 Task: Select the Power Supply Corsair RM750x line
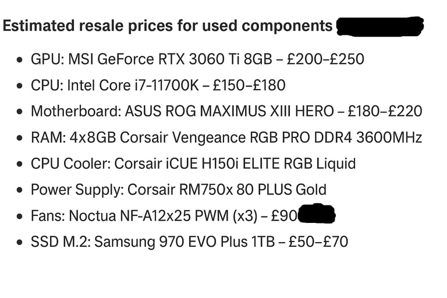click(179, 190)
